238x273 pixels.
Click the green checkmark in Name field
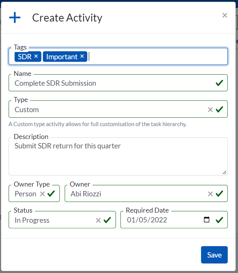click(220, 83)
